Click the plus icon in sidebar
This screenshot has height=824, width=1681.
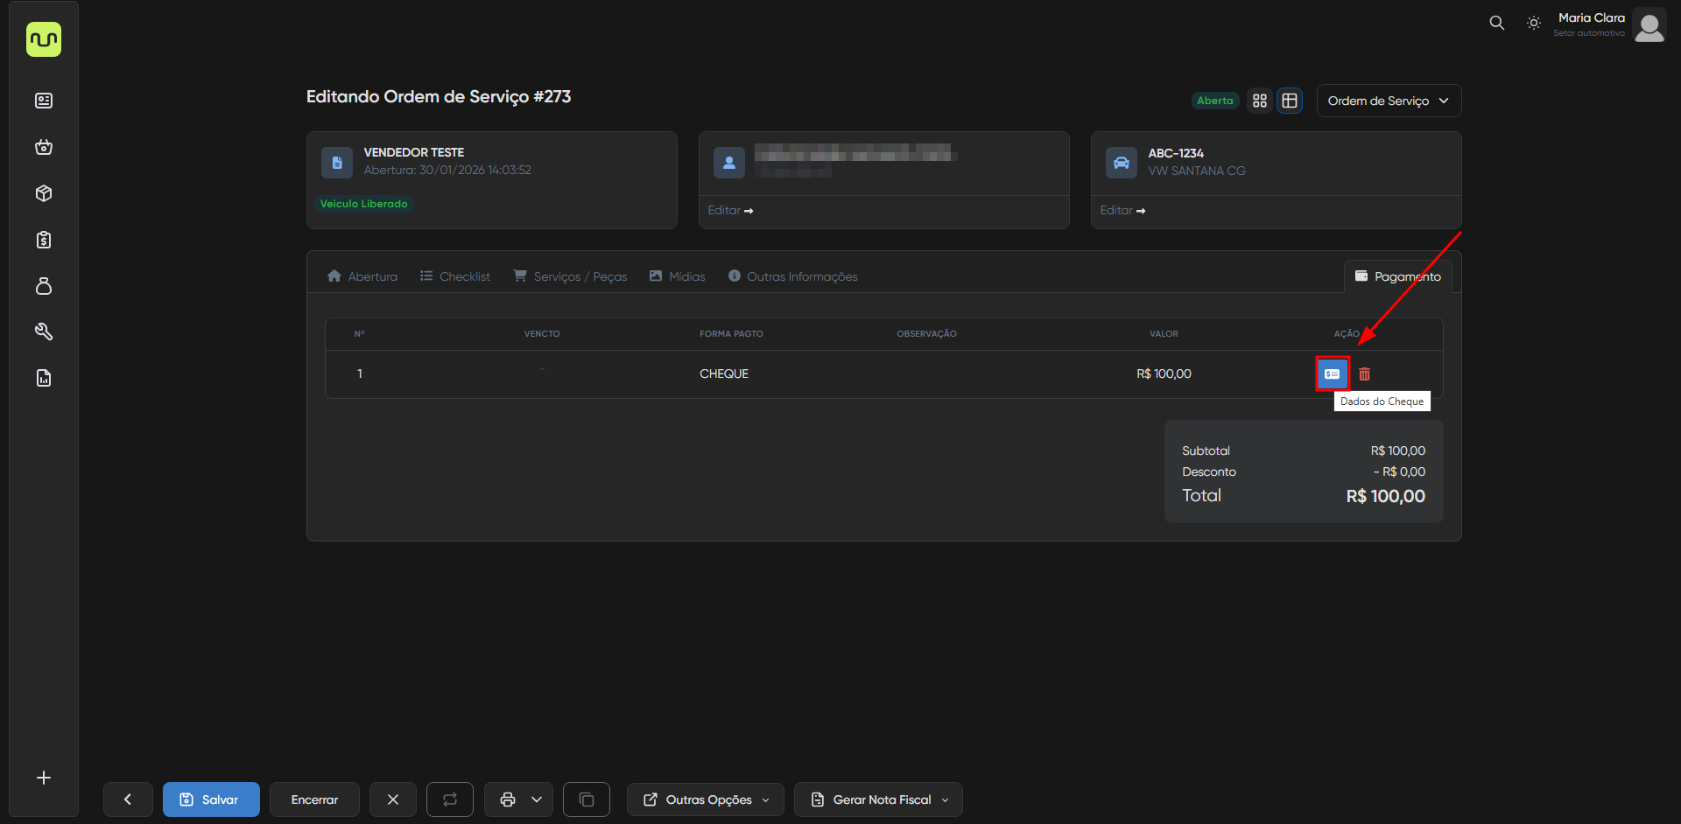(44, 778)
